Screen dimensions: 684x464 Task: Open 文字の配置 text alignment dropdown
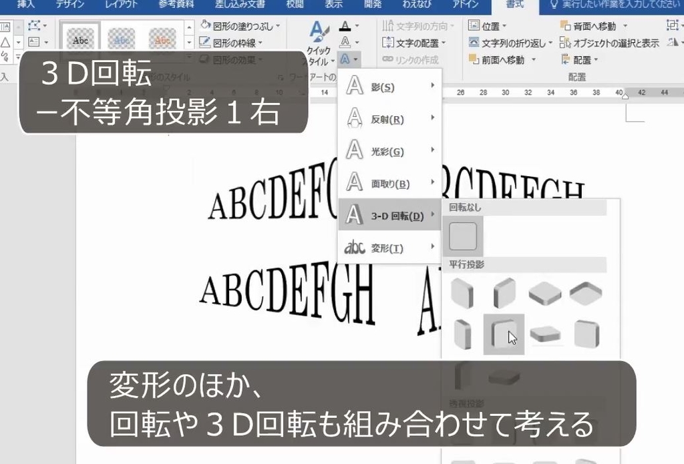tap(414, 43)
